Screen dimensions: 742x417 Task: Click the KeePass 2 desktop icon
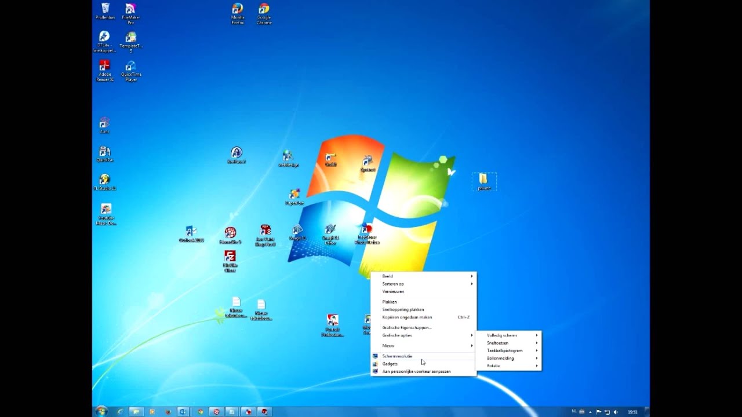pyautogui.click(x=237, y=155)
